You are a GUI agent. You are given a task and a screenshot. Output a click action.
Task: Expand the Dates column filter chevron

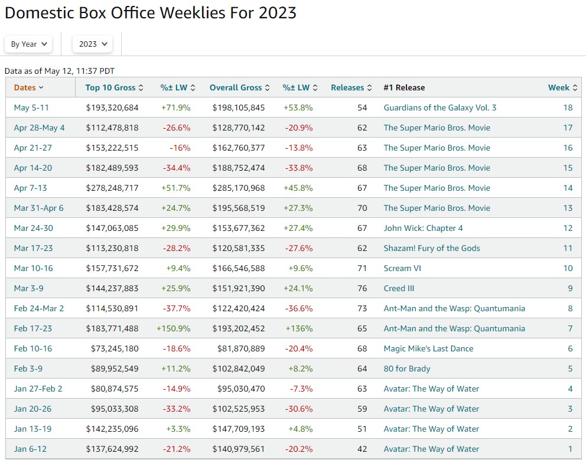pos(40,87)
